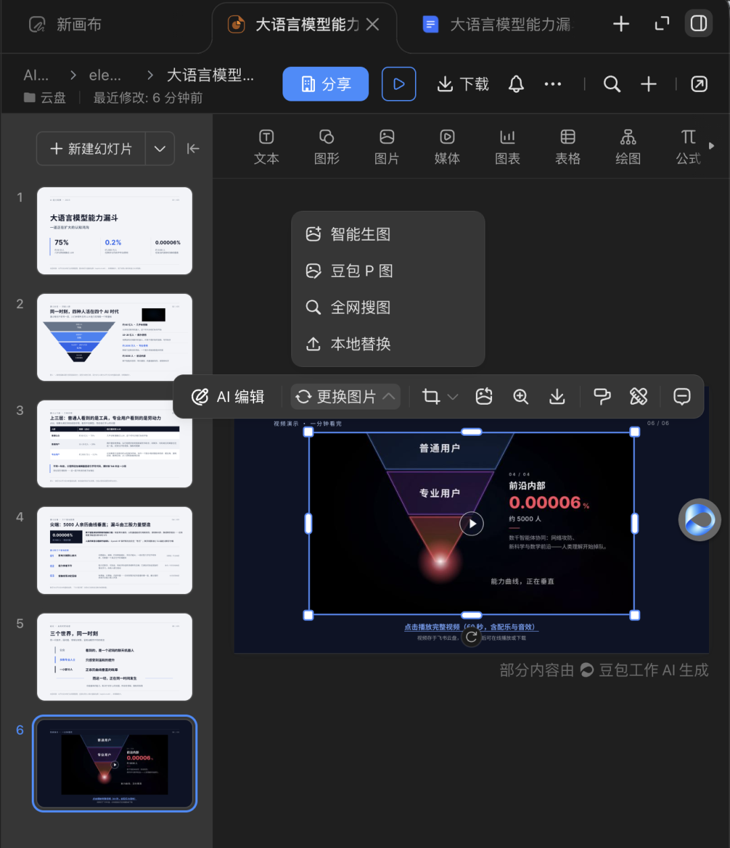Open the crop options dropdown arrow
730x848 pixels.
(x=453, y=397)
